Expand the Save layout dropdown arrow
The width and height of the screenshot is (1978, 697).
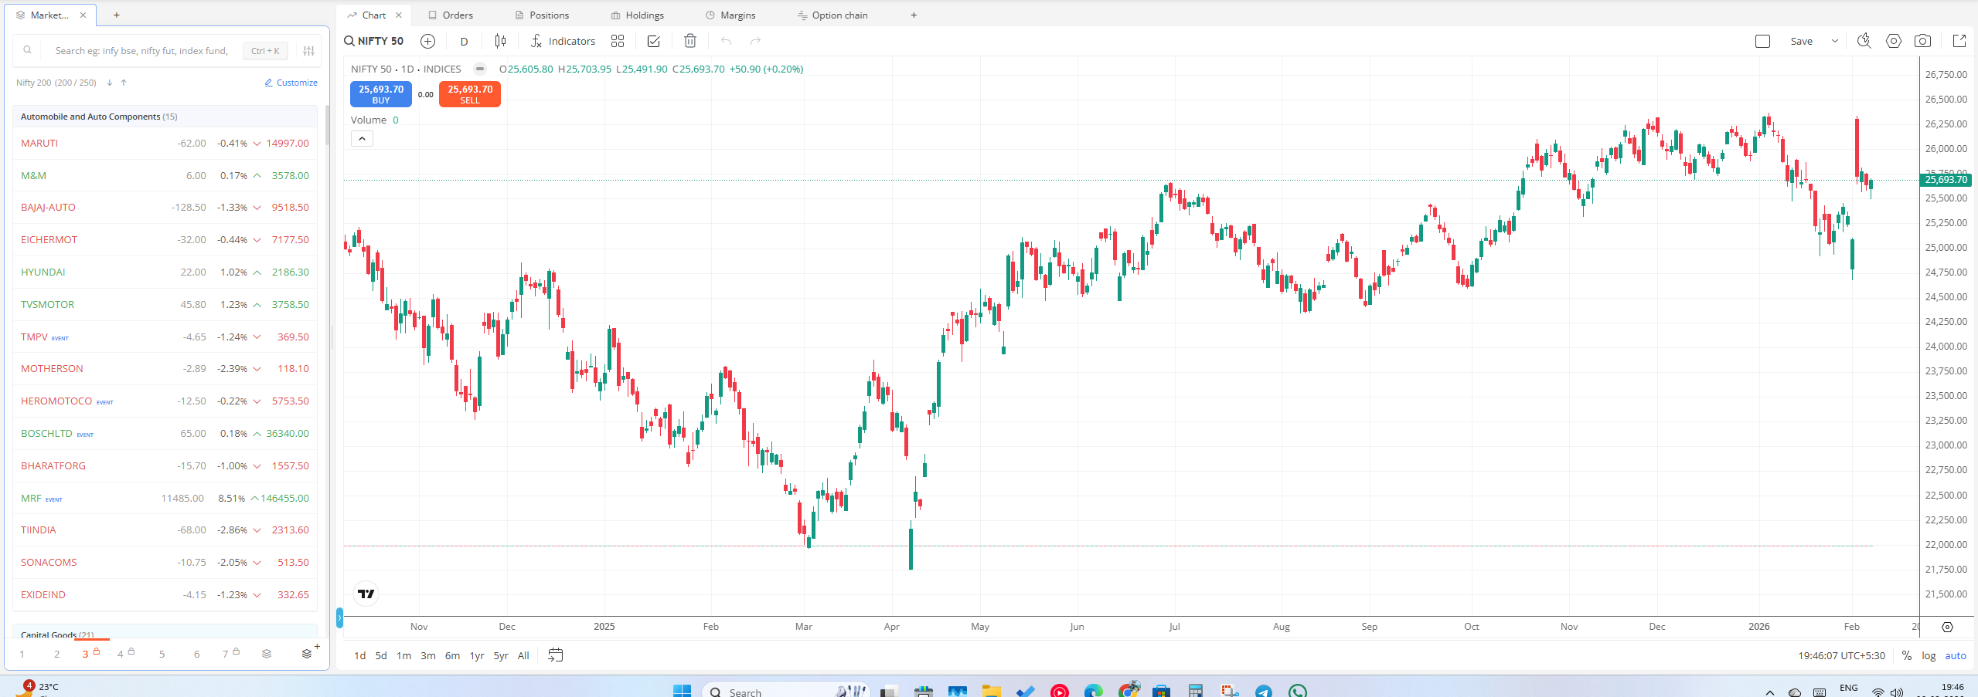1834,41
